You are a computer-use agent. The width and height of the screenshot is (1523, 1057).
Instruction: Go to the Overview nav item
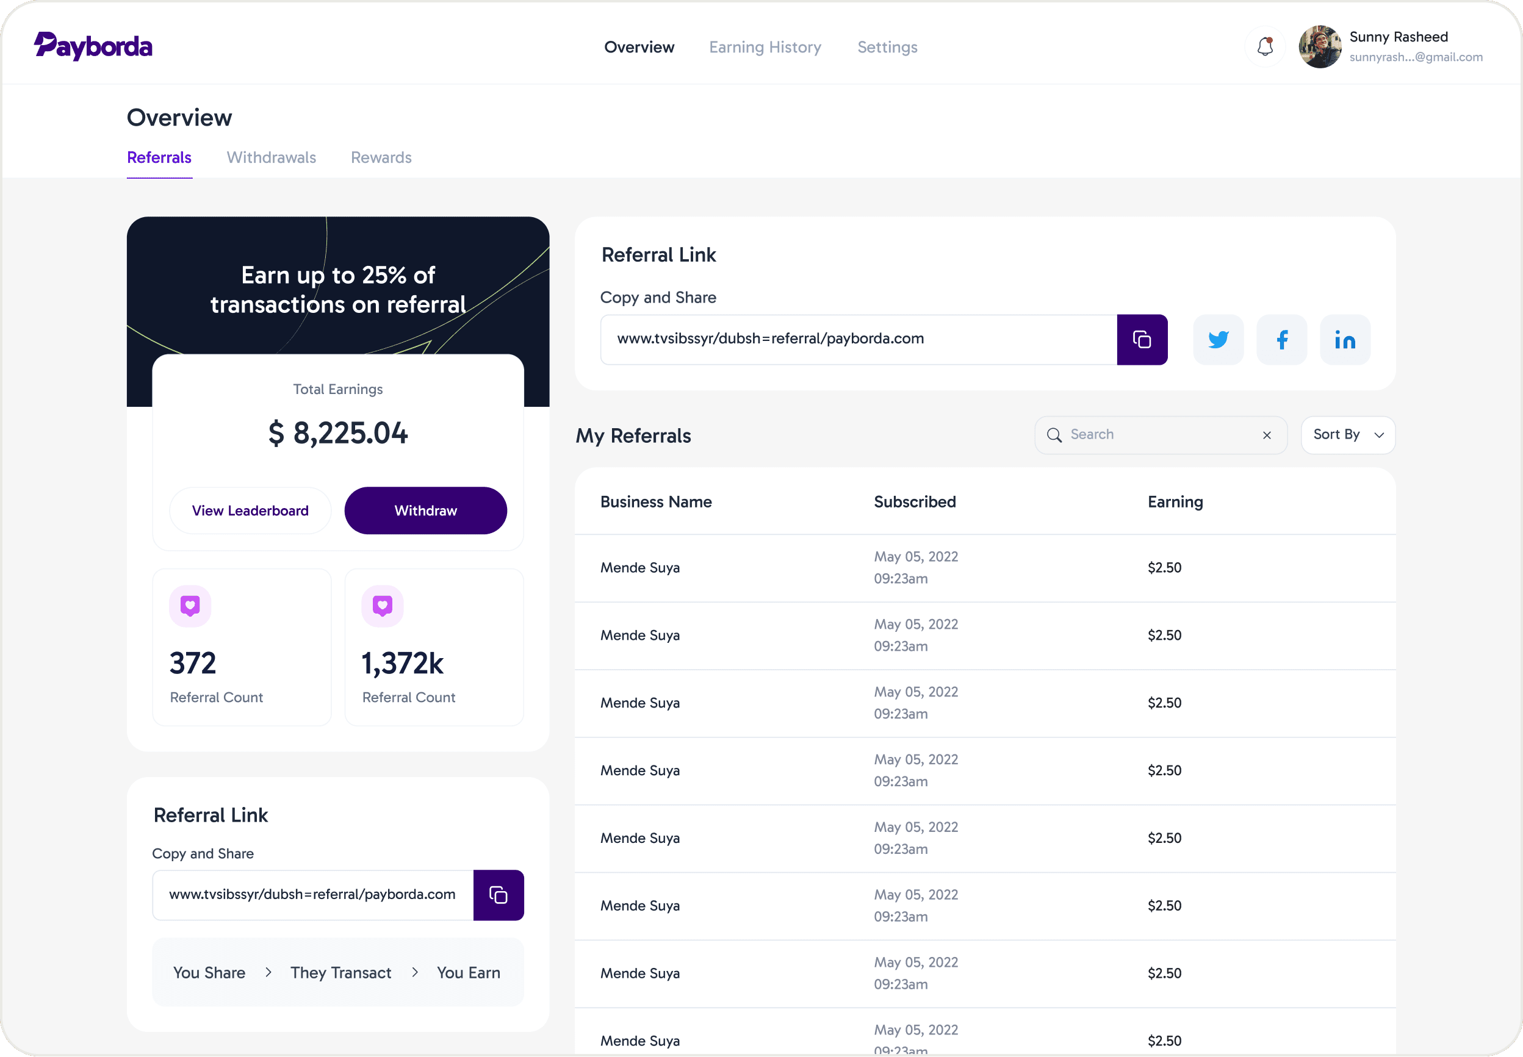point(639,47)
